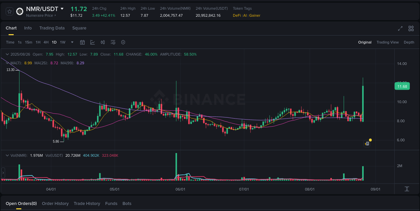Open the chart settings gear icon
The image size is (420, 211).
[123, 42]
